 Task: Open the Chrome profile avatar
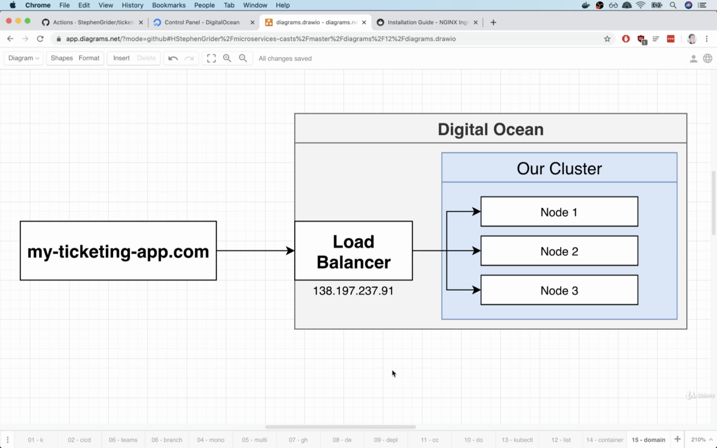(x=692, y=39)
